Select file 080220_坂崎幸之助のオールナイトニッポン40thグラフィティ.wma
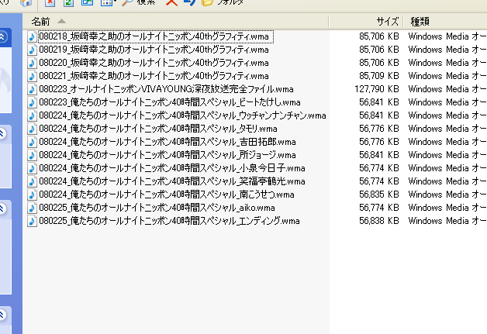This screenshot has height=334, width=487. [154, 63]
